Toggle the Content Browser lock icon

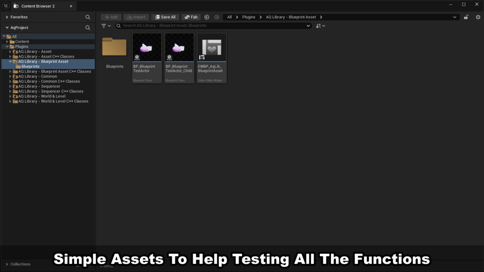[x=466, y=17]
